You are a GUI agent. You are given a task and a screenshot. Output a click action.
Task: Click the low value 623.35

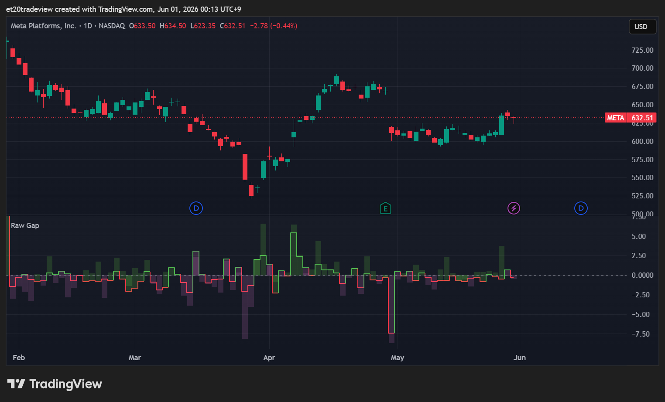205,26
